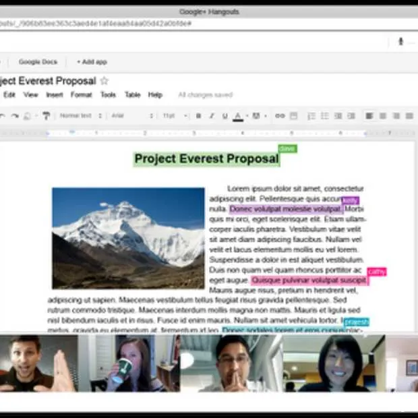418x418 pixels.
Task: Open the Help menu
Action: [155, 94]
